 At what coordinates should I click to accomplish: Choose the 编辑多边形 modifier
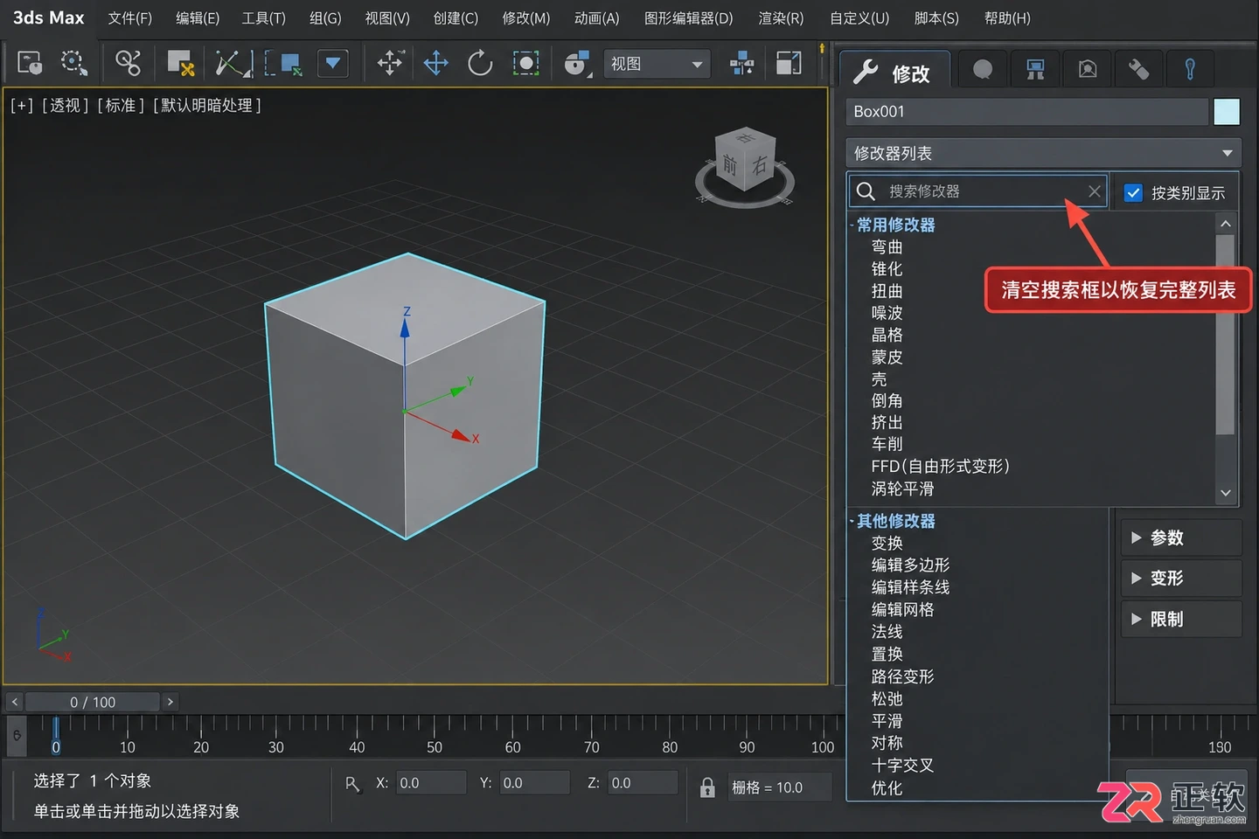click(910, 565)
